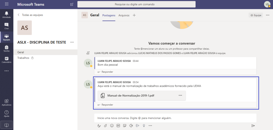Add a new tab with plus icon
273x130 pixels.
(134, 15)
